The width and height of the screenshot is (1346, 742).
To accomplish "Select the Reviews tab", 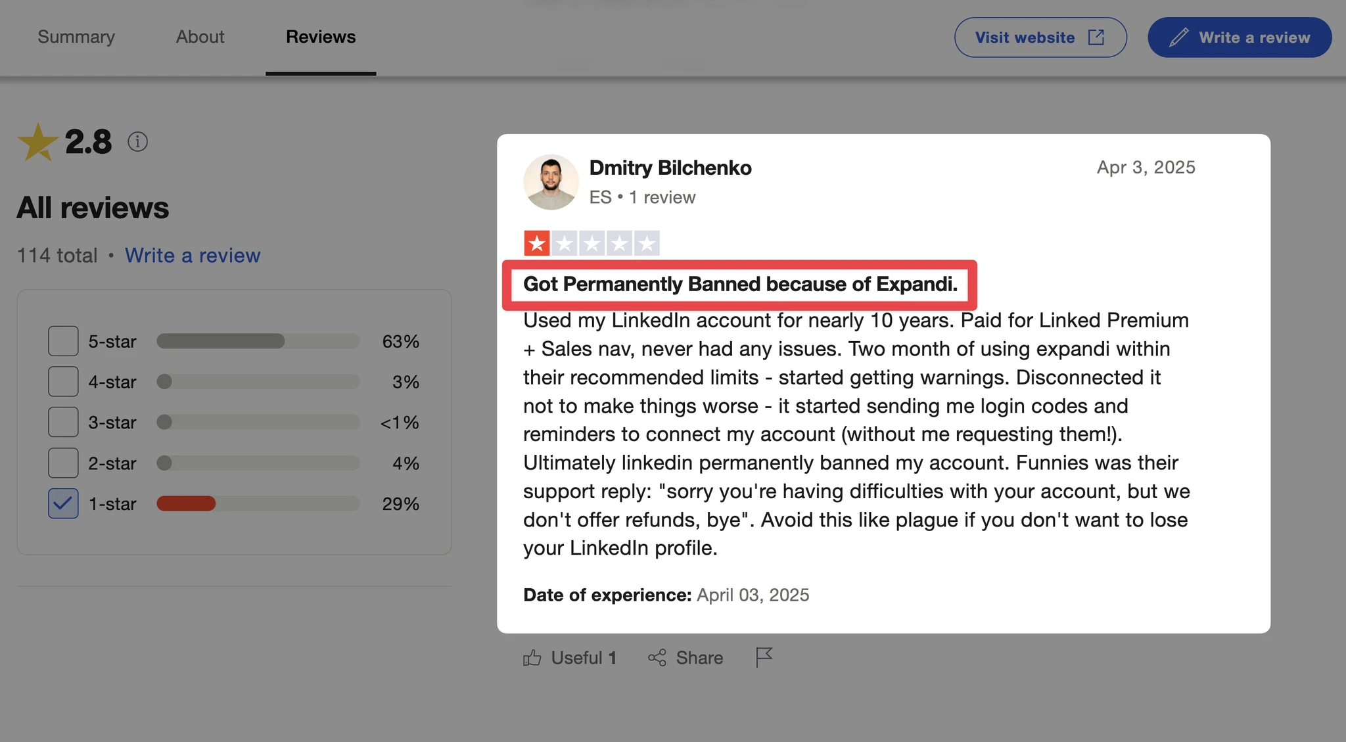I will pos(321,37).
